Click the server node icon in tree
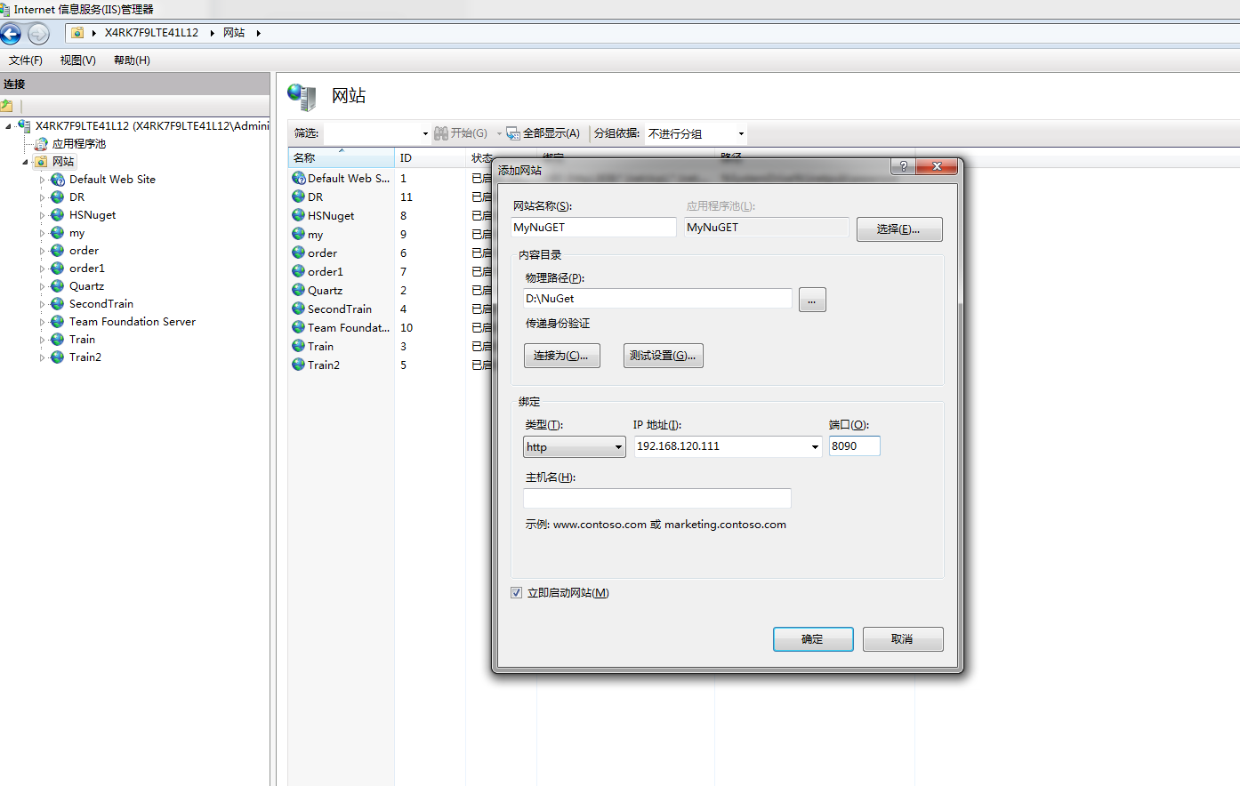The width and height of the screenshot is (1240, 786). pos(24,126)
